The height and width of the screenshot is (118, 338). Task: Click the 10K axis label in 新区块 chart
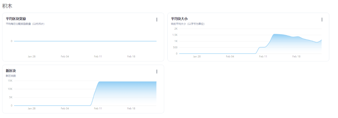pos(10,89)
